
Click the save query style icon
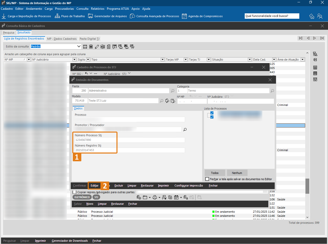85,47
